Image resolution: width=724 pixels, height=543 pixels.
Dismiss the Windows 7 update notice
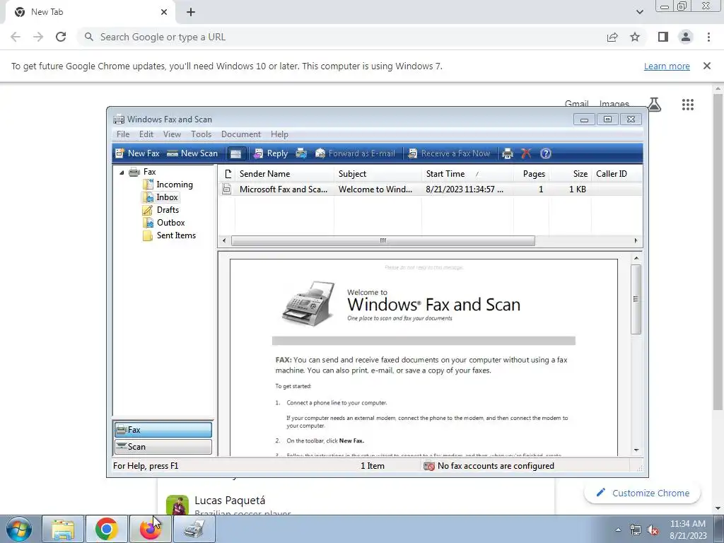pyautogui.click(x=707, y=66)
